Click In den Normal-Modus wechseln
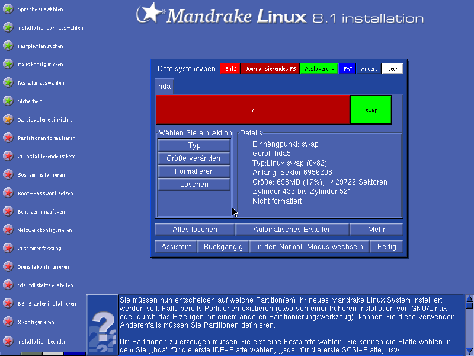This screenshot has height=356, width=474. (309, 246)
